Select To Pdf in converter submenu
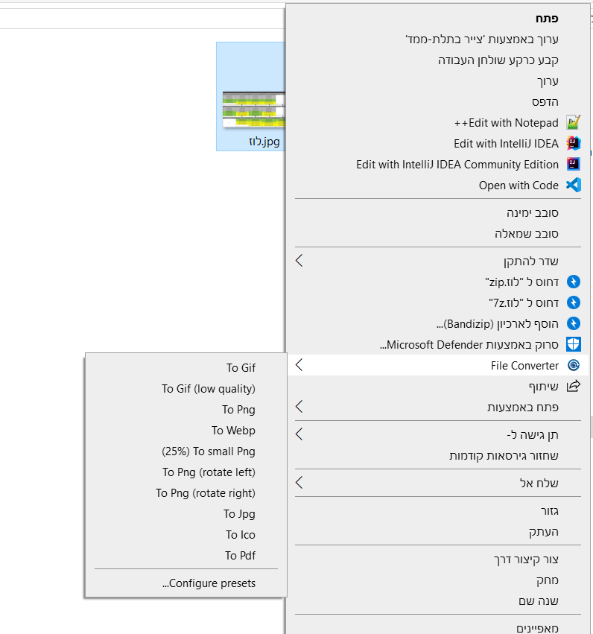 coord(240,555)
